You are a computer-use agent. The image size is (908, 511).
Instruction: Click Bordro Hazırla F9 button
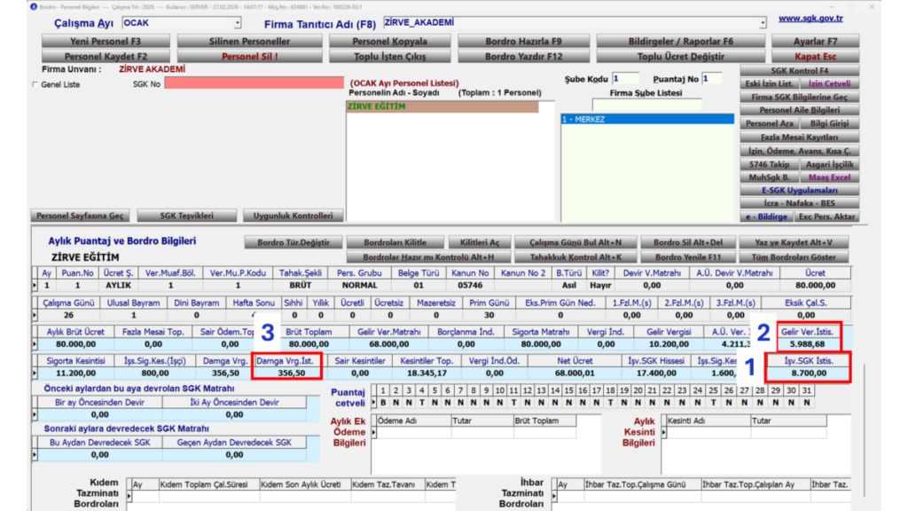click(x=523, y=41)
